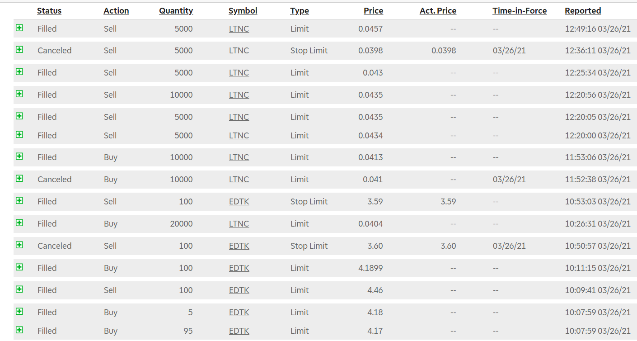Expand the EDTK sell order at 4.46
Image resolution: width=637 pixels, height=341 pixels.
[19, 289]
